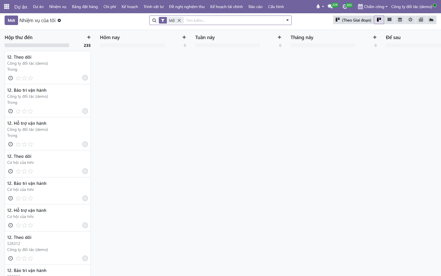Open the (Theo Giai đoạn) grouping selector

(353, 20)
